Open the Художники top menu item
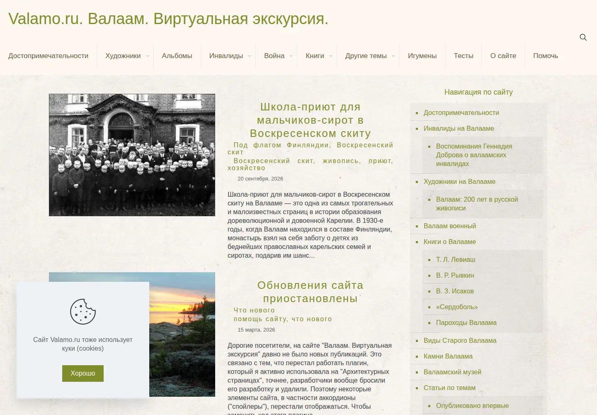The height and width of the screenshot is (415, 597). click(x=123, y=56)
